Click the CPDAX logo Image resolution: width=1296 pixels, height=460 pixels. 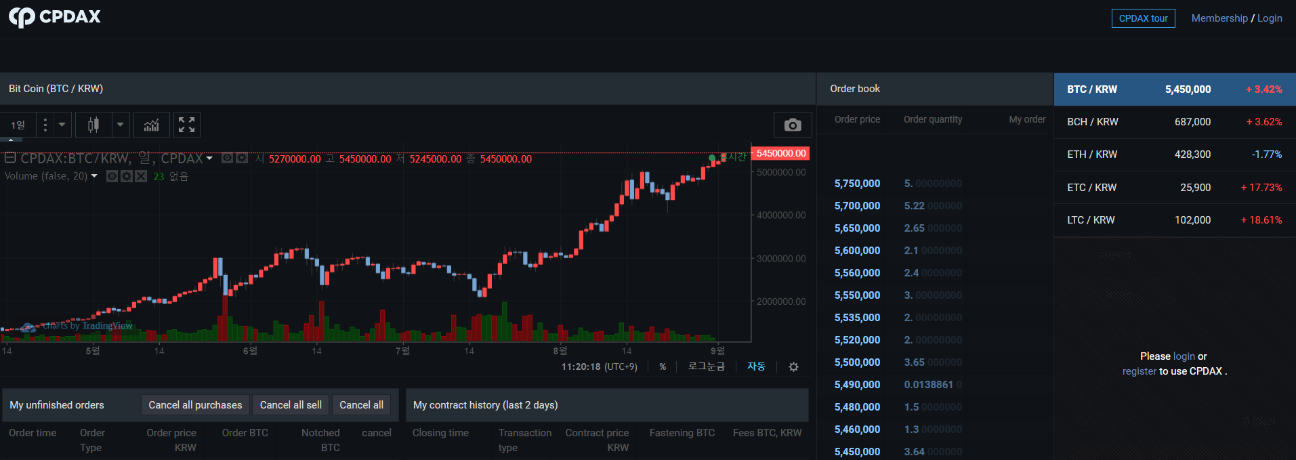54,17
